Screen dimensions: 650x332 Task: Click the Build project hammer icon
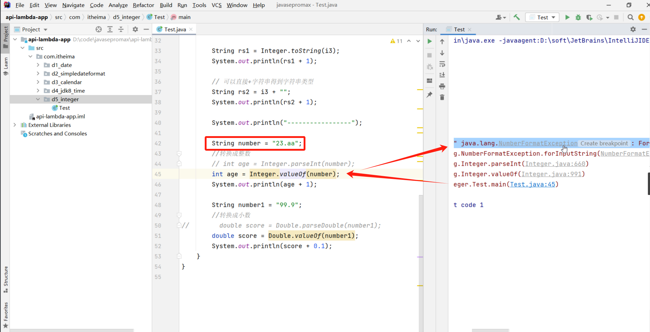[517, 17]
